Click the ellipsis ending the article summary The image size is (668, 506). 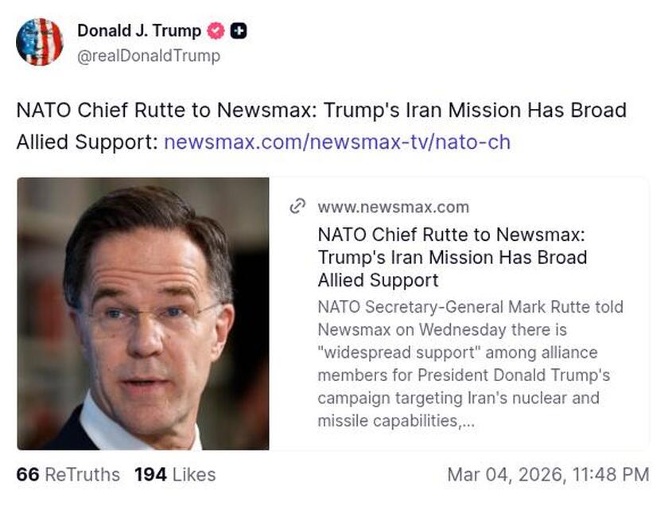pos(468,421)
